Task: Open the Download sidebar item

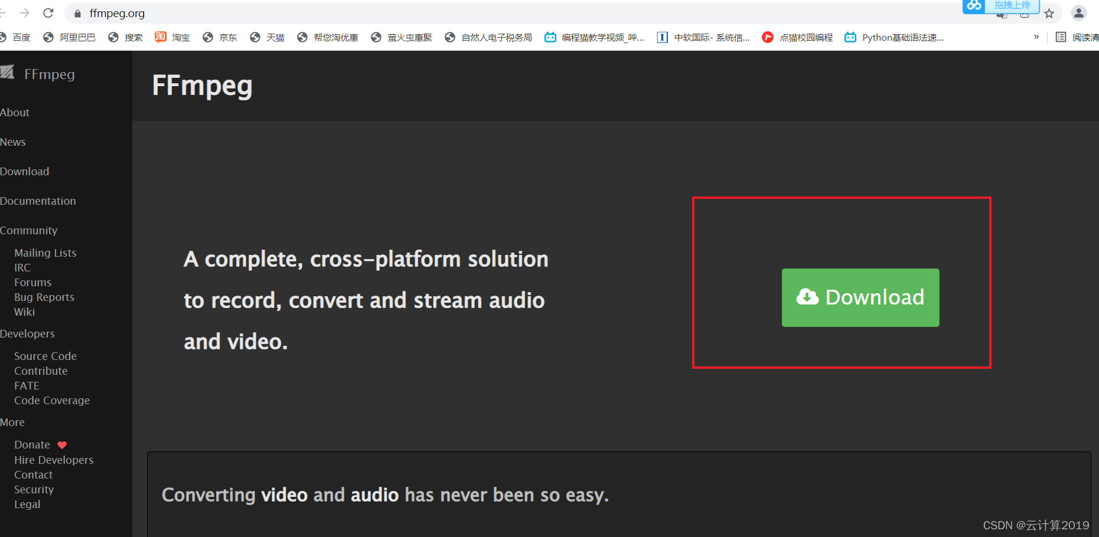Action: tap(25, 171)
